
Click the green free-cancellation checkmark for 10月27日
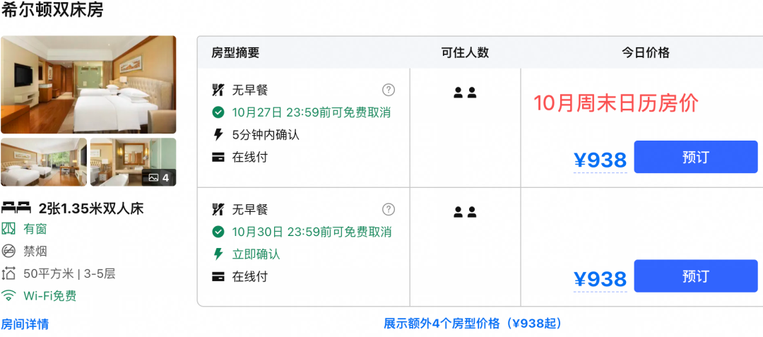click(218, 113)
